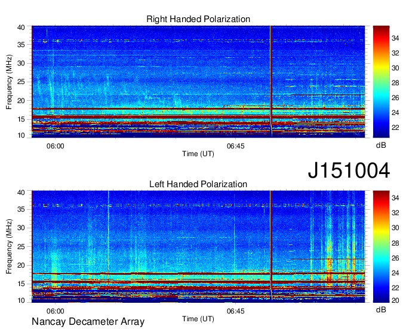The image size is (406, 329).
Task: Click the bottom colorbar dB unit label
Action: pyautogui.click(x=381, y=309)
